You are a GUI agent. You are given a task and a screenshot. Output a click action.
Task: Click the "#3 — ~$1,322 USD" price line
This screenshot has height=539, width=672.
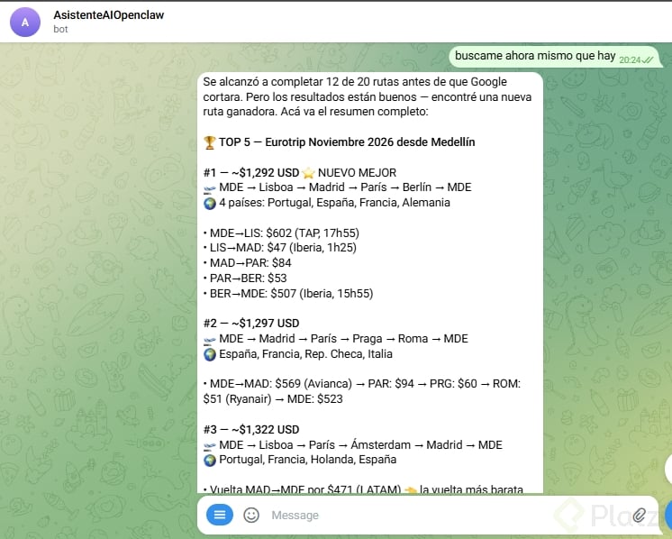coord(251,430)
